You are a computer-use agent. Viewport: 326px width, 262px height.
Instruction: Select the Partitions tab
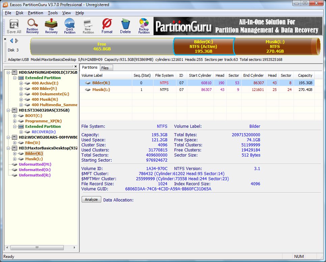point(90,67)
